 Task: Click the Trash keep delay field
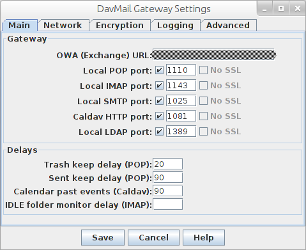(x=168, y=164)
